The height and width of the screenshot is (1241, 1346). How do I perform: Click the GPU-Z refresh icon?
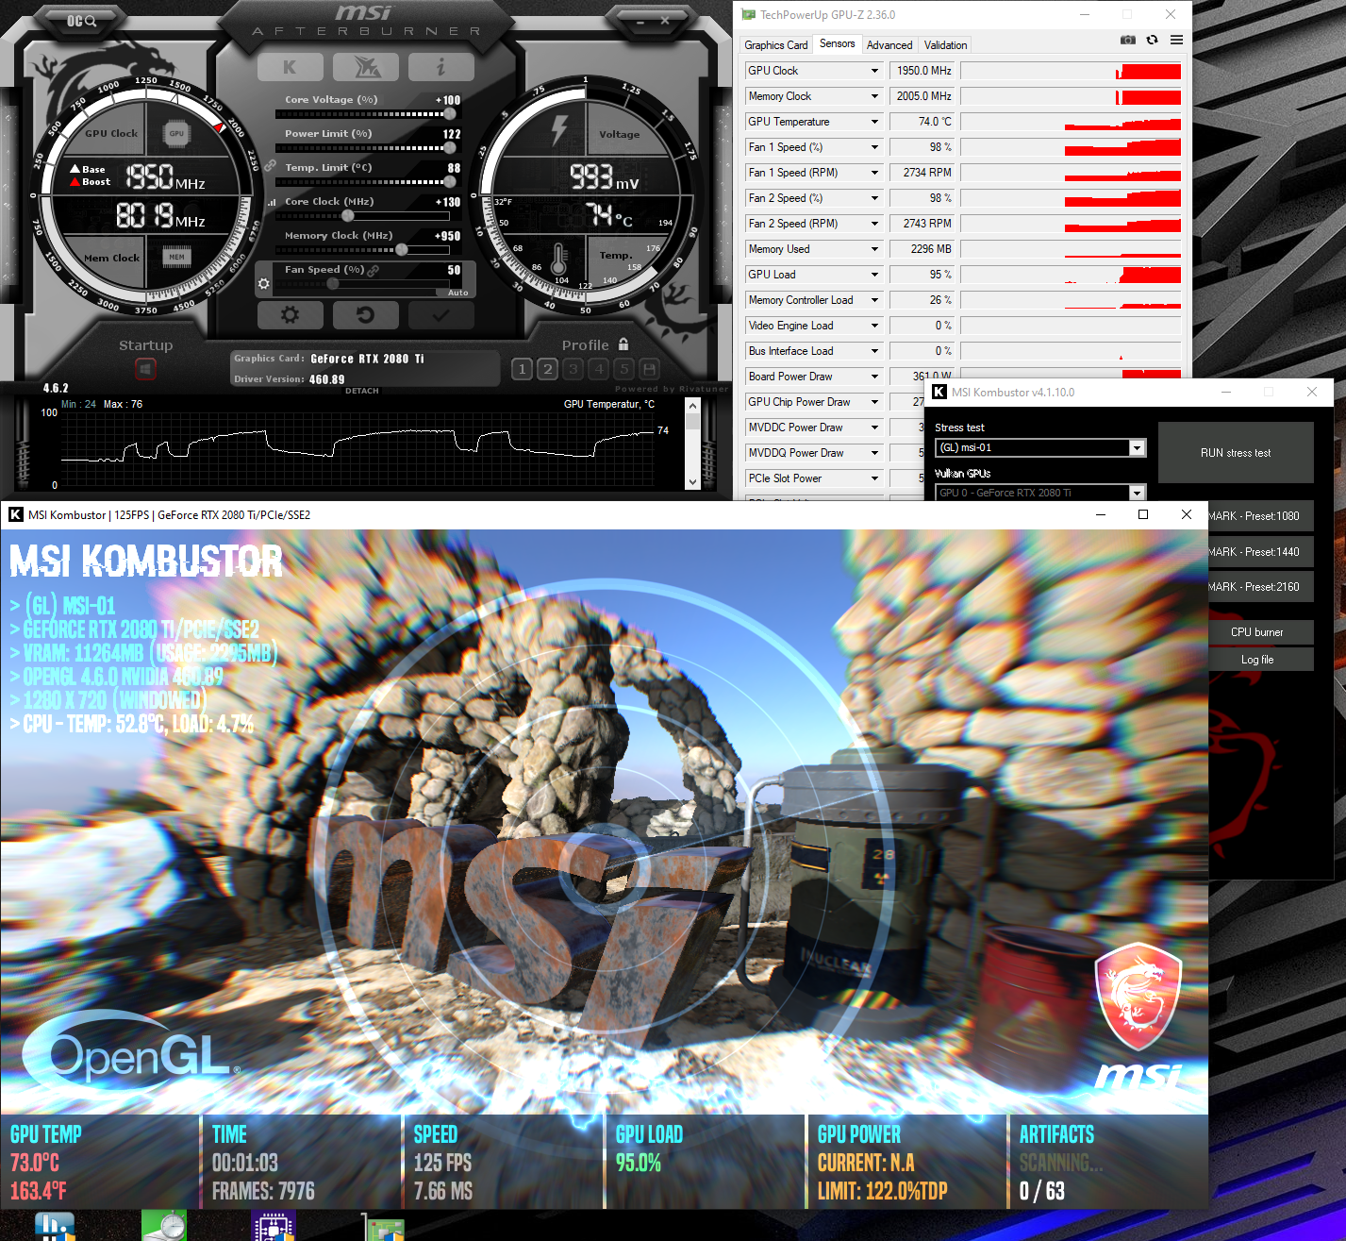[1152, 40]
